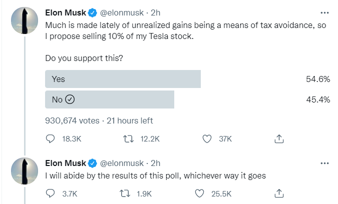Image resolution: width=338 pixels, height=204 pixels.
Task: Click the checkmark beside No option
Action: coord(70,99)
